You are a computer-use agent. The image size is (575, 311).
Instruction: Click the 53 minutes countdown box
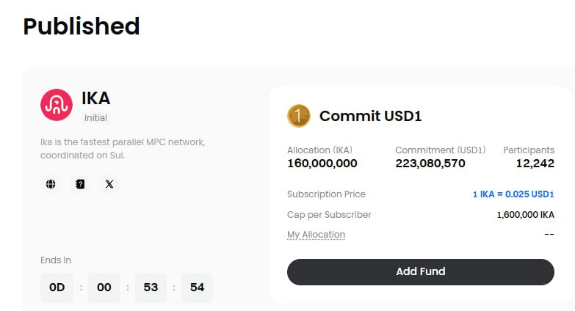click(x=151, y=288)
